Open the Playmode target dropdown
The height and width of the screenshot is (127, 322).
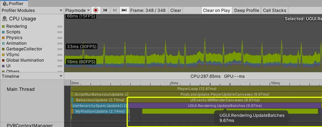click(x=78, y=10)
